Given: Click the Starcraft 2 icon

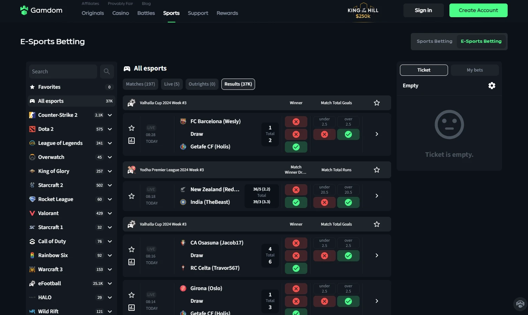Looking at the screenshot, I should point(32,185).
